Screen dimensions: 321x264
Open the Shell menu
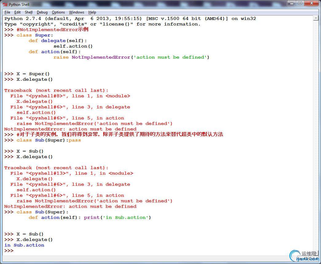point(29,12)
